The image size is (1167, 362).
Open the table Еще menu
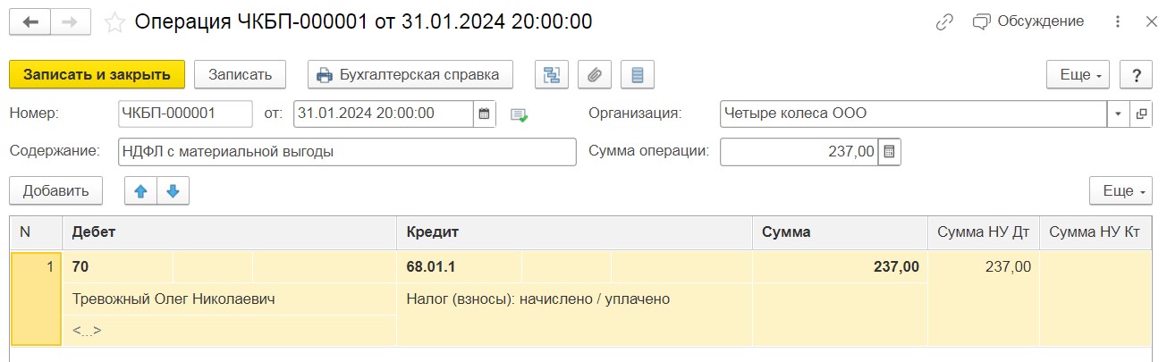point(1121,190)
